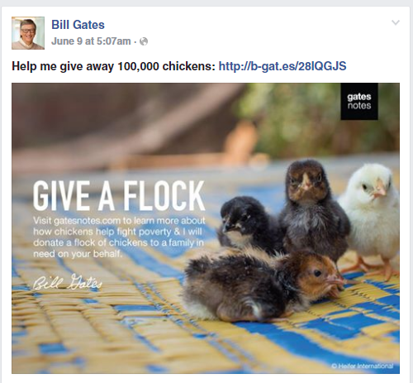
Task: Click the dark chick standing in the middle
Action: tap(311, 208)
